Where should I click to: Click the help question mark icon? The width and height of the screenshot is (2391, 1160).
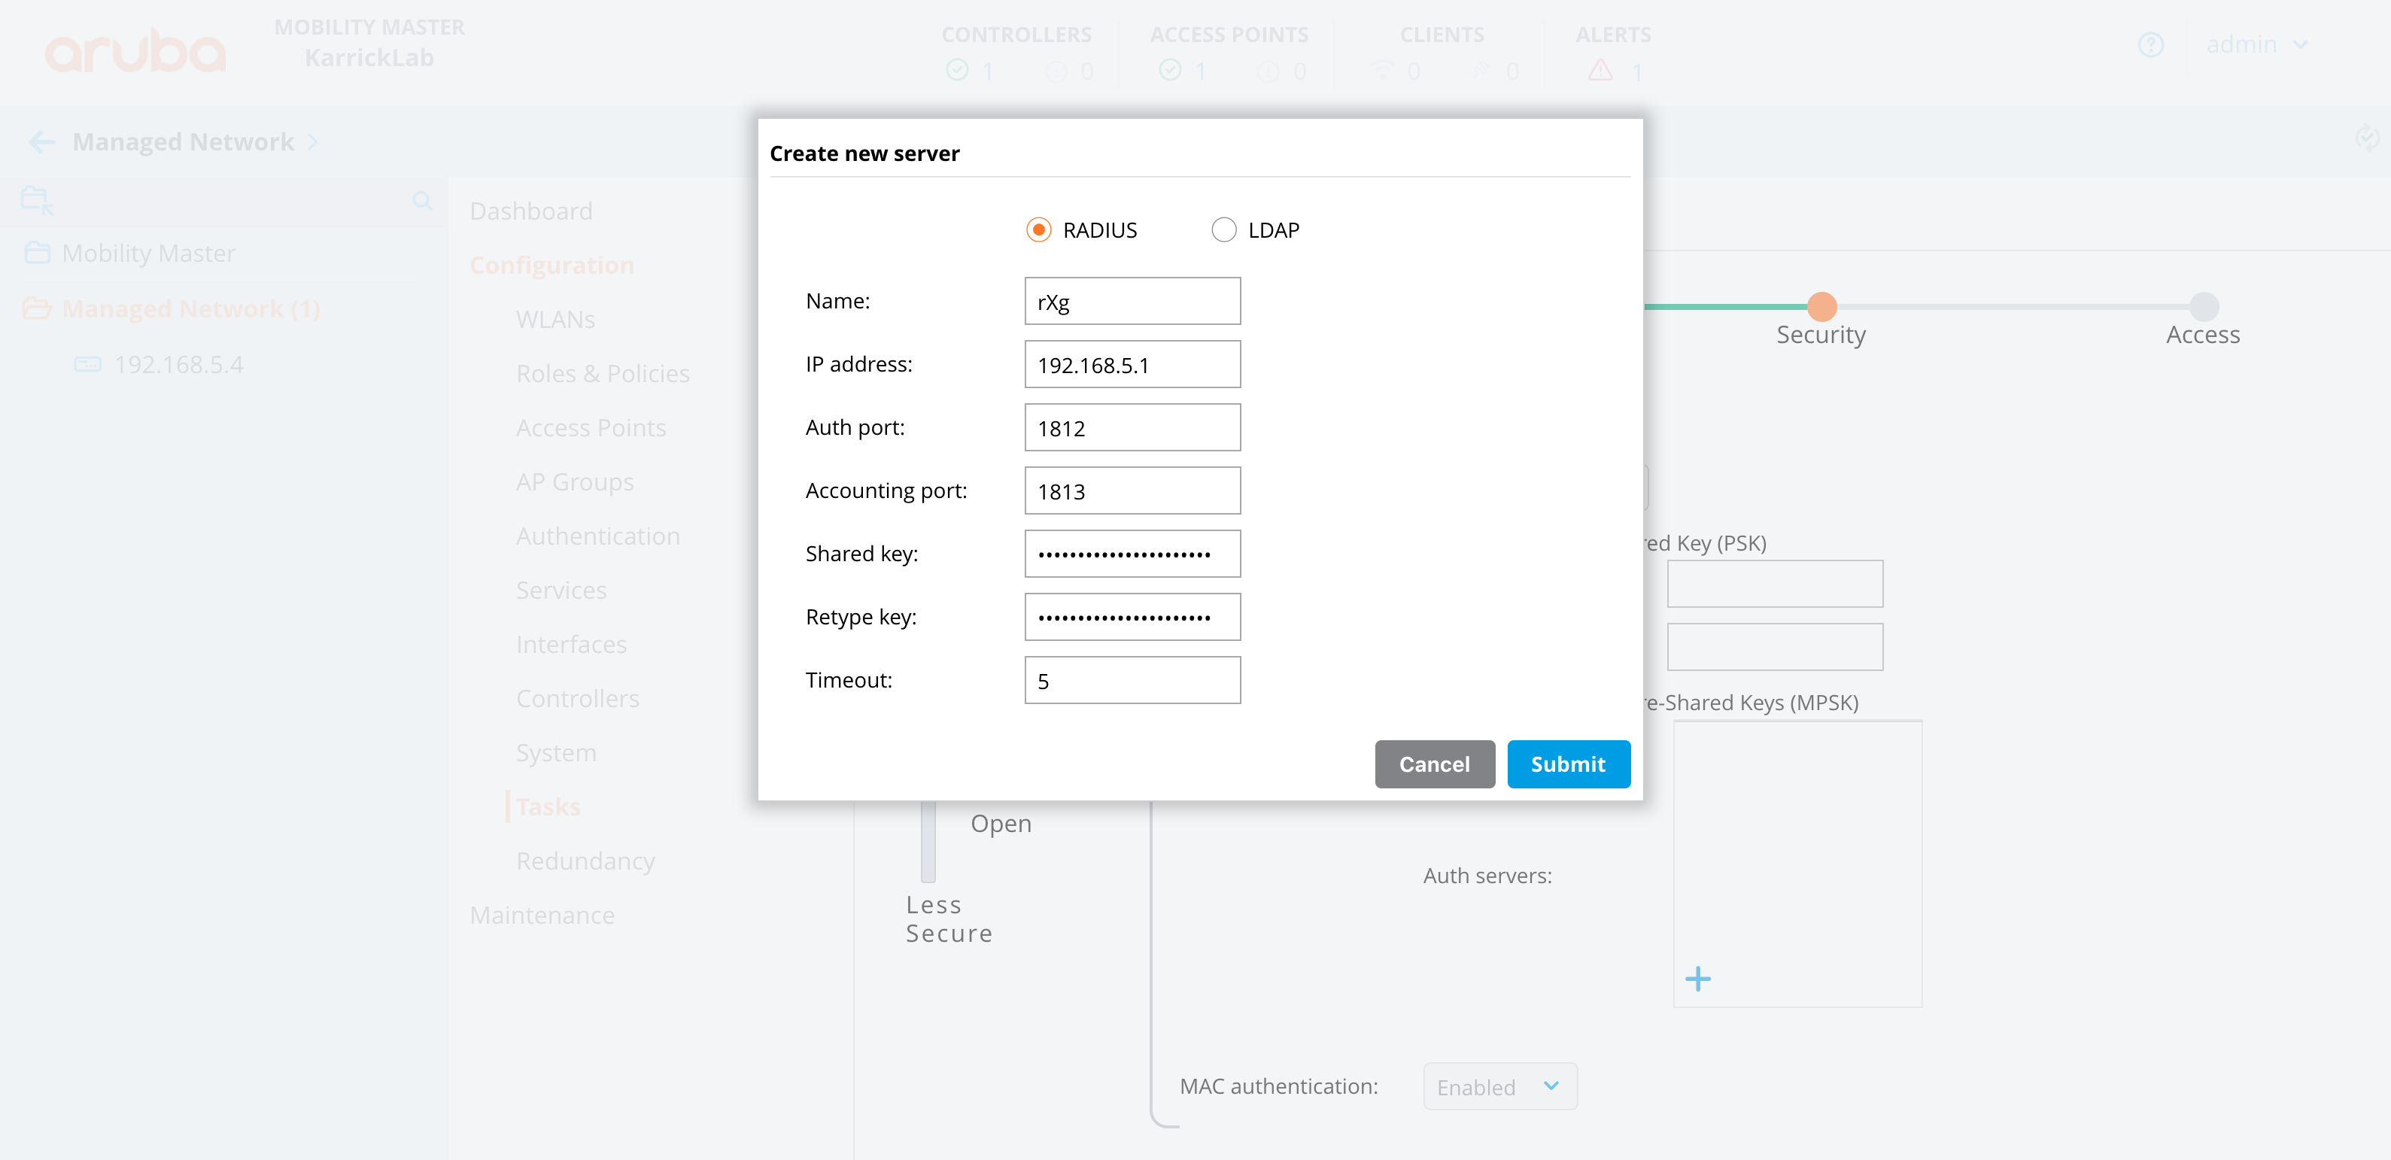[2150, 44]
